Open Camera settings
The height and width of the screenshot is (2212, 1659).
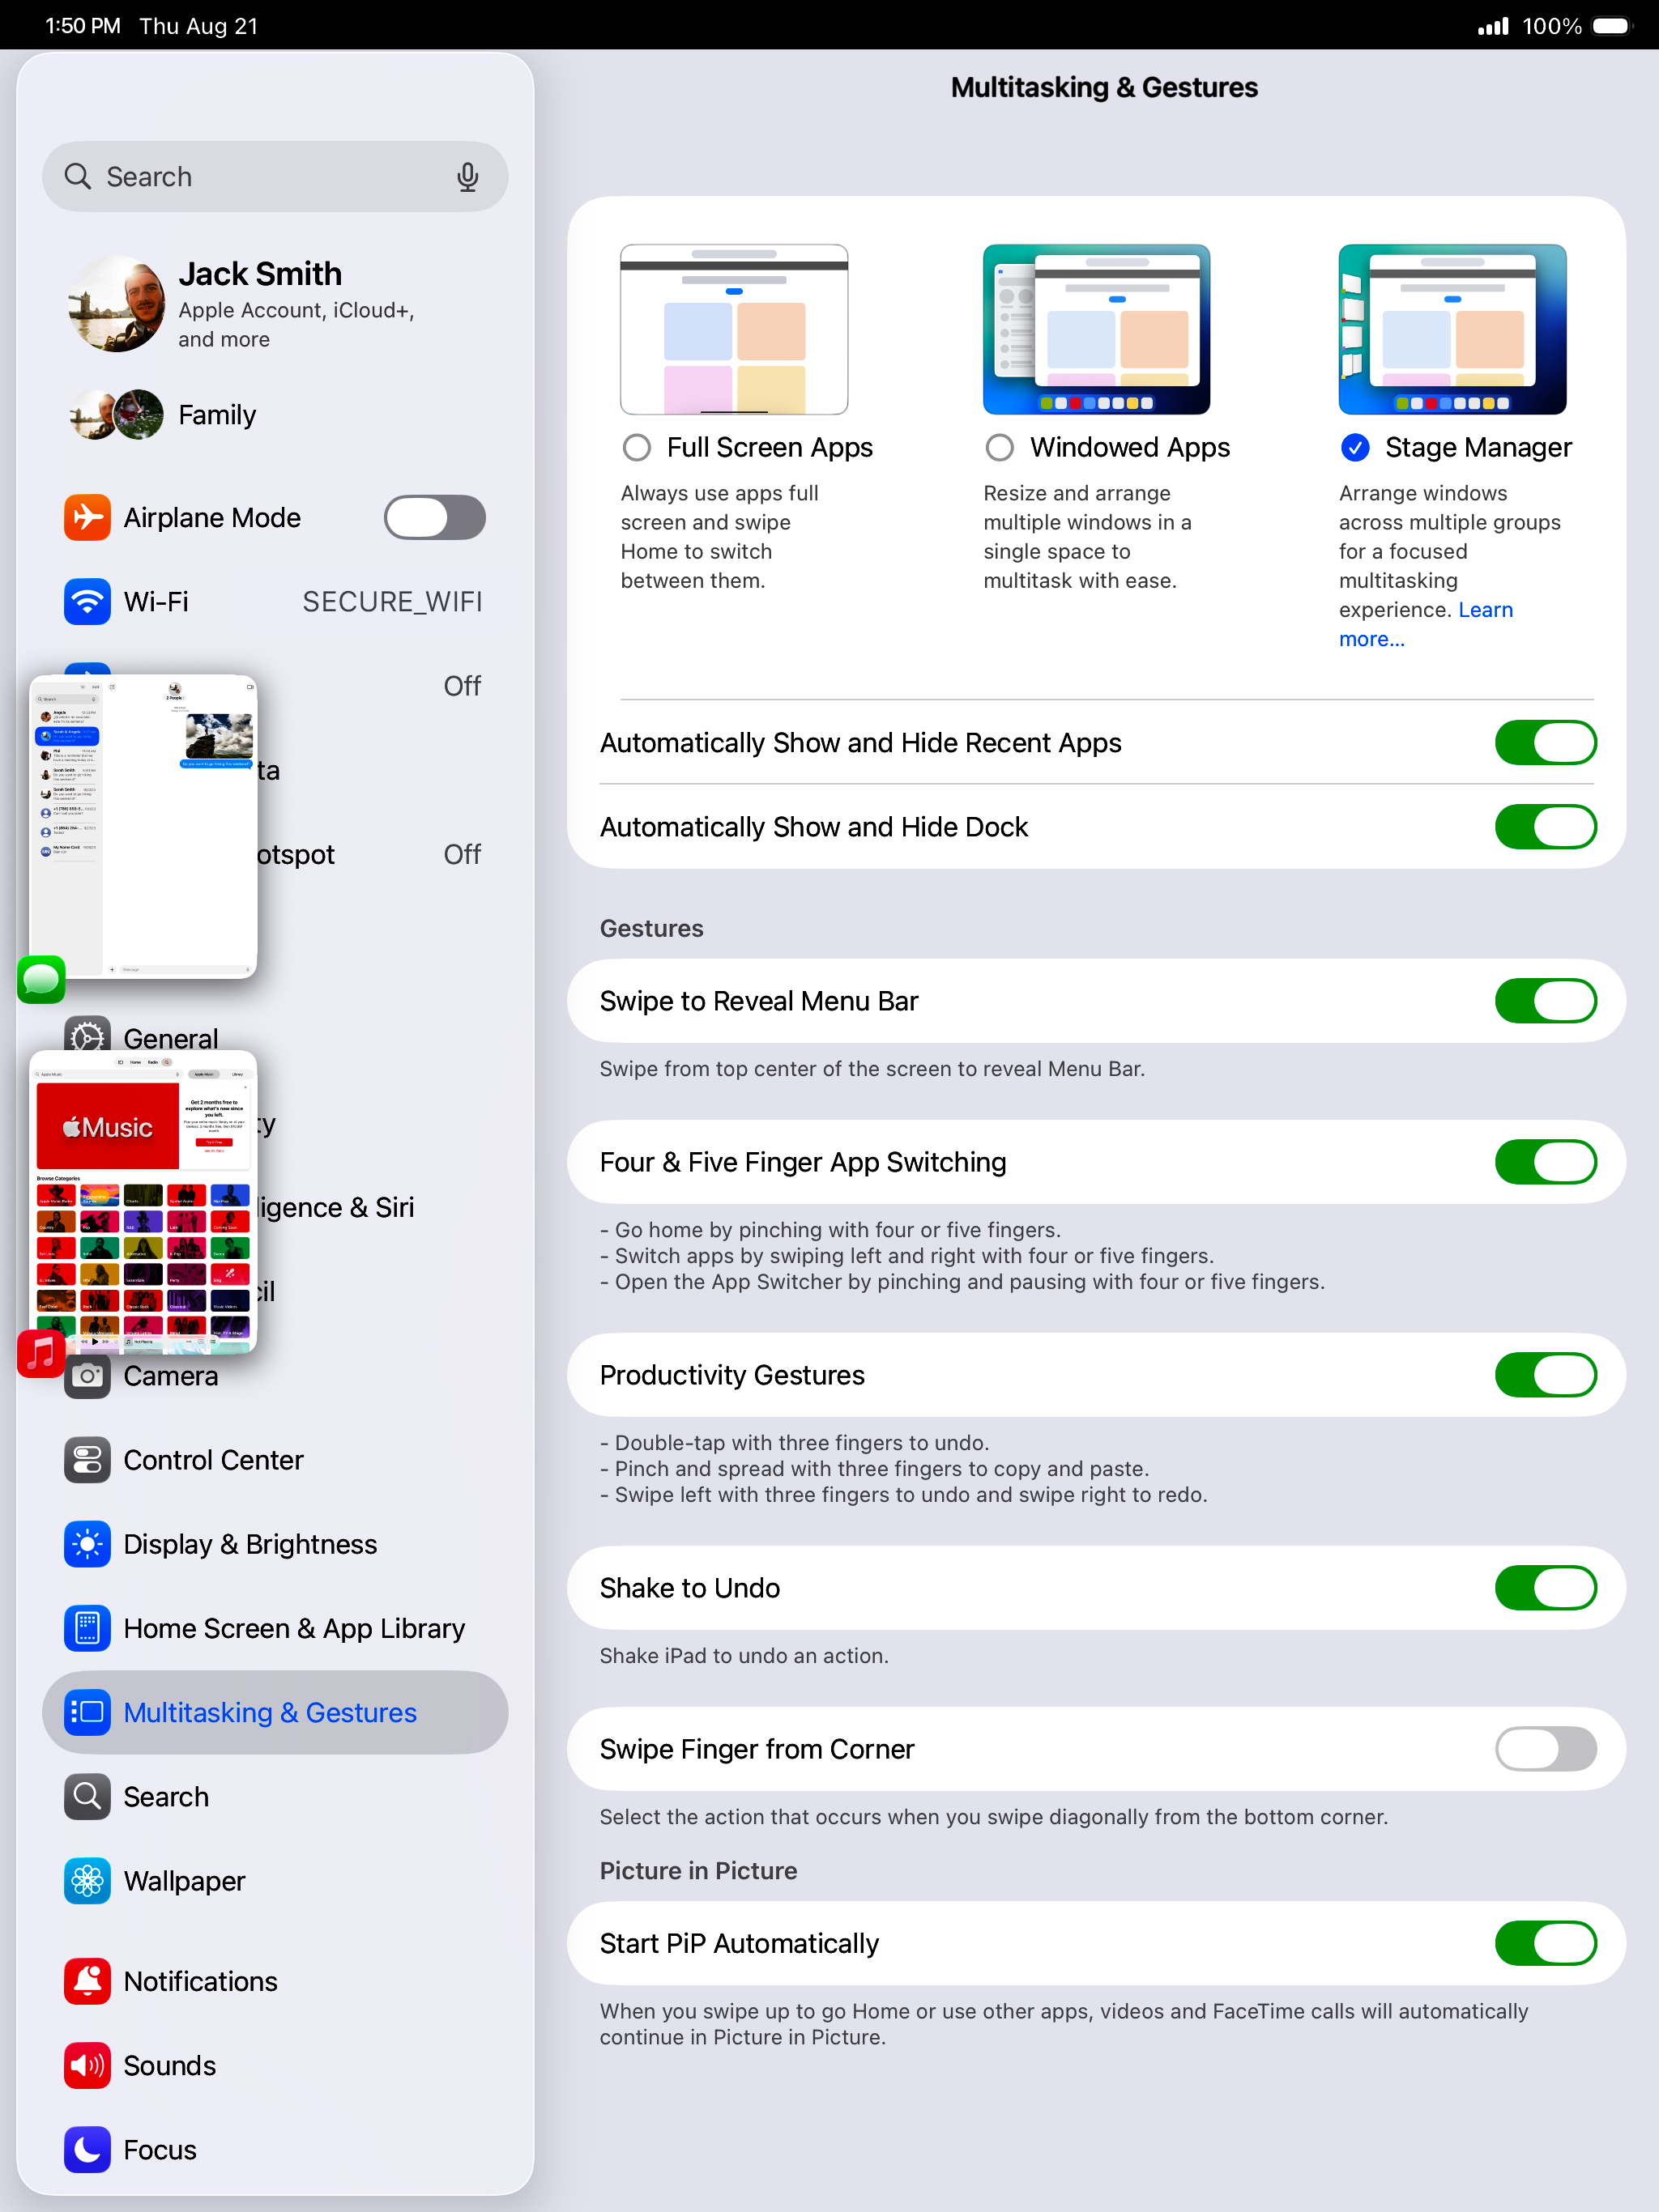coord(275,1377)
